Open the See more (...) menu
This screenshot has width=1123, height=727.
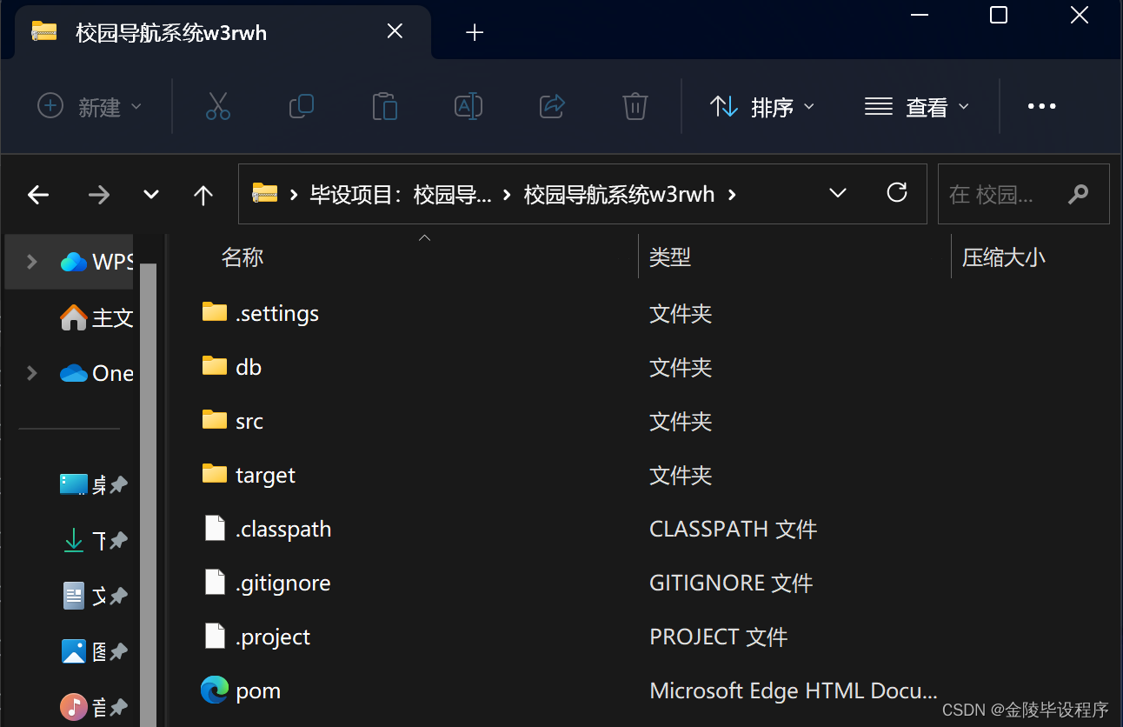pos(1041,106)
